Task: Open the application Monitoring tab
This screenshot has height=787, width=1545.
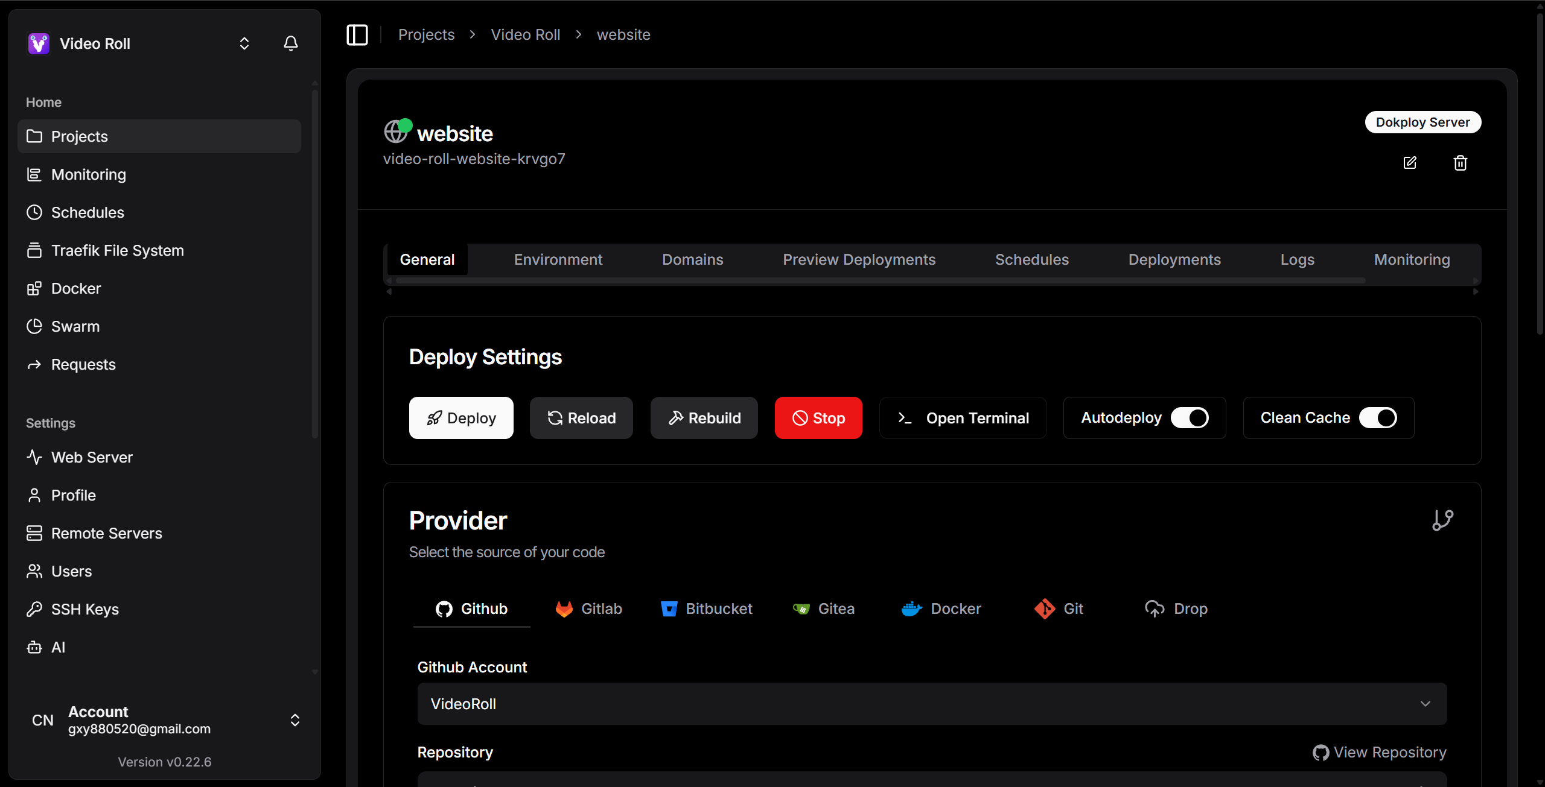Action: click(1412, 259)
